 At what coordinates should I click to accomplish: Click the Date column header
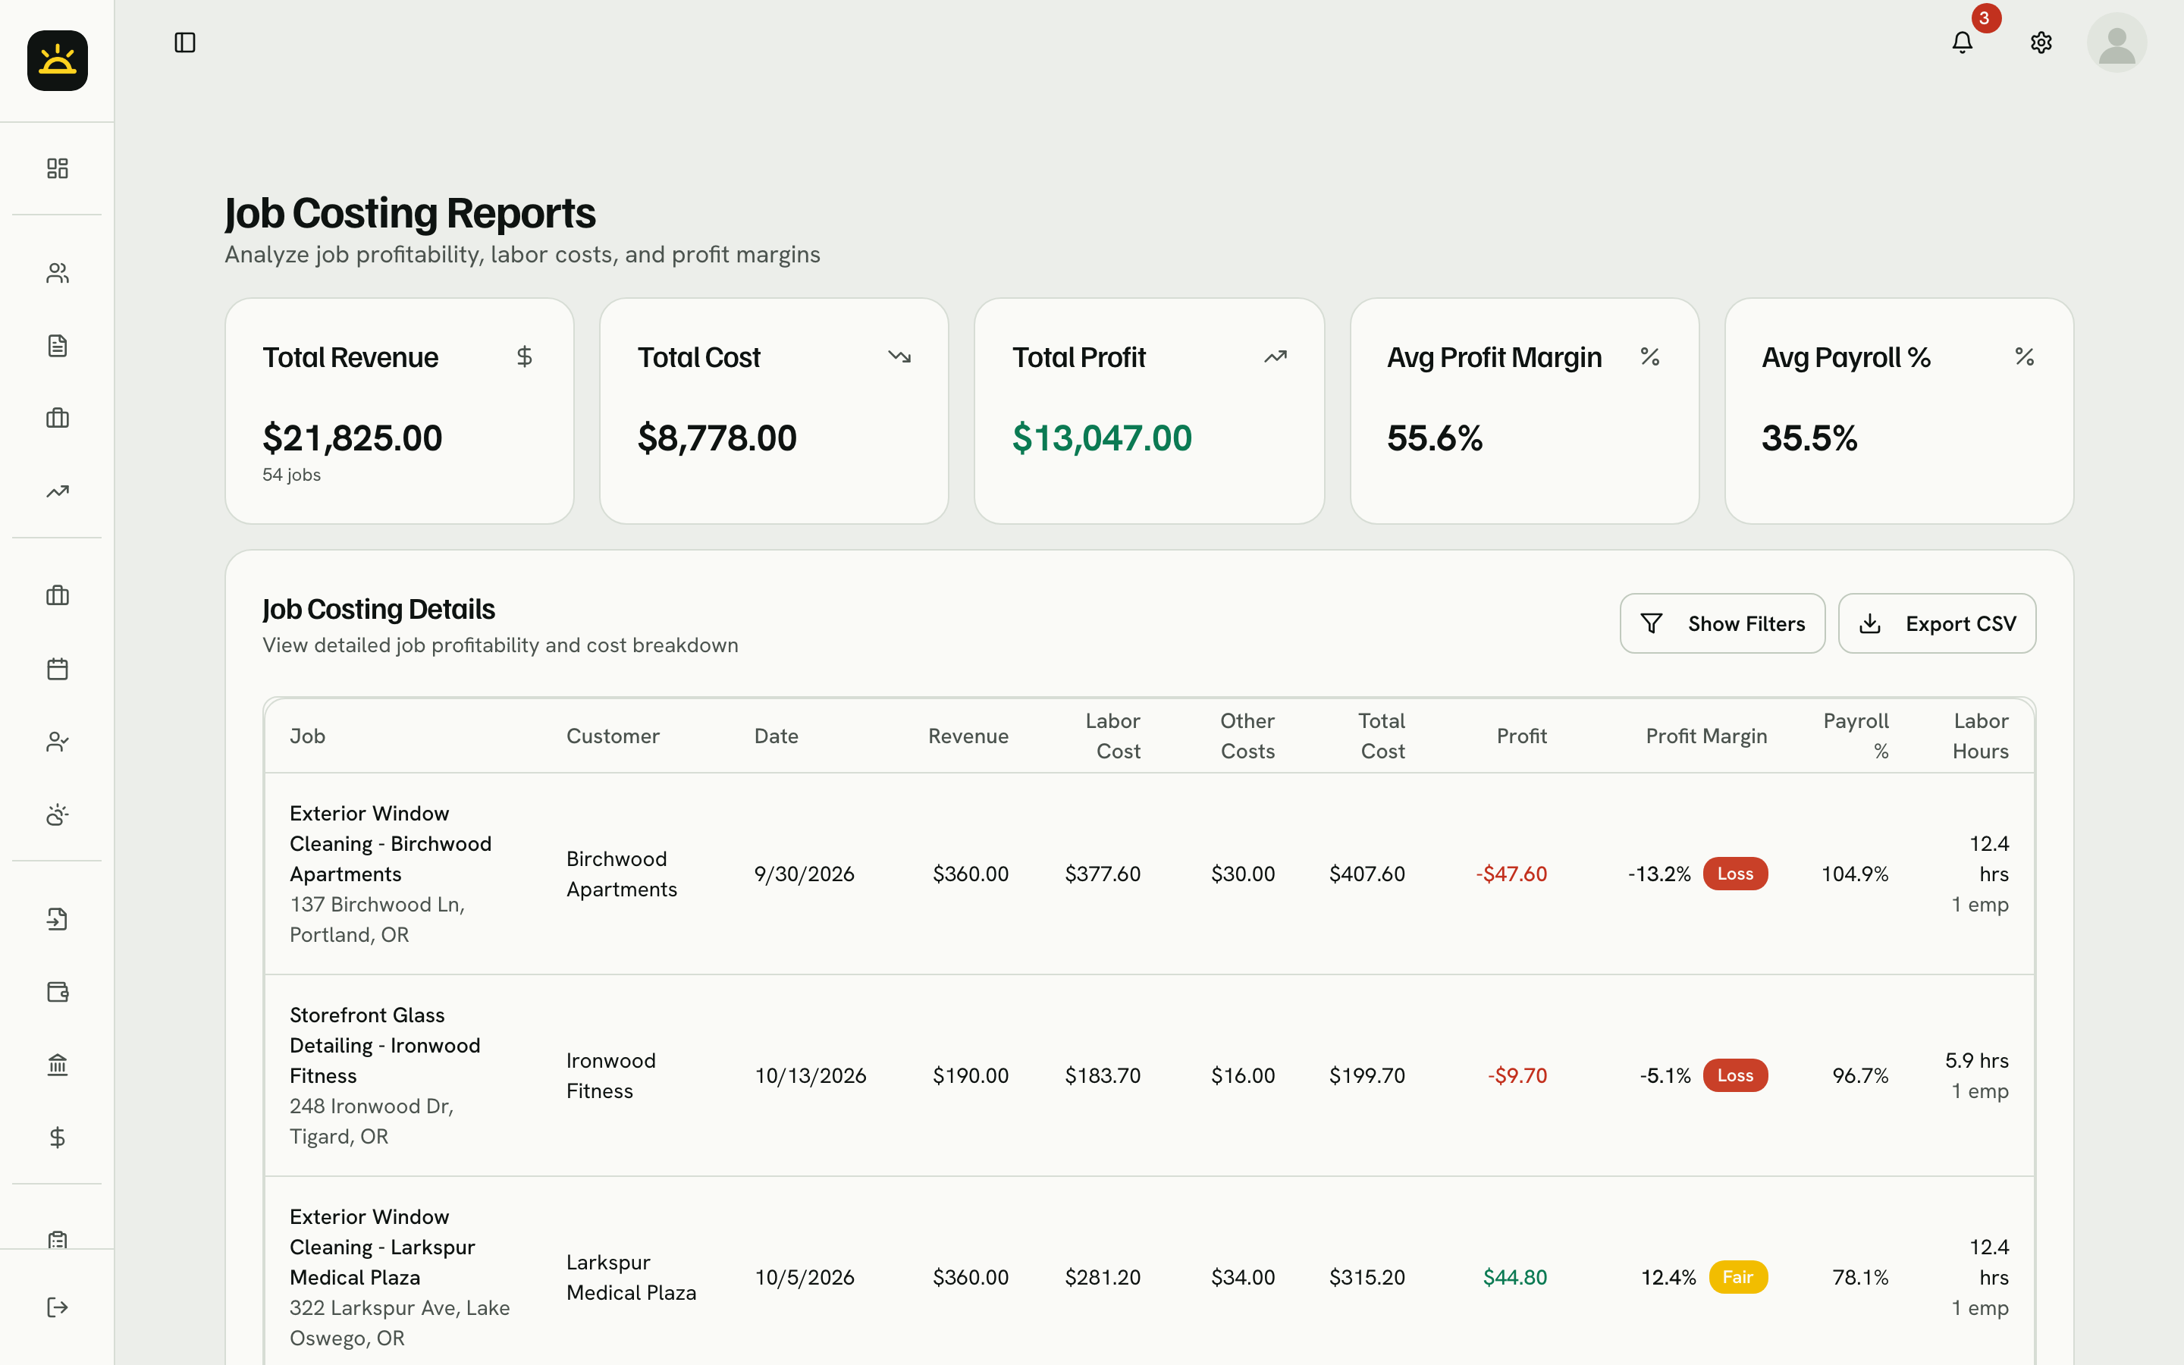776,736
